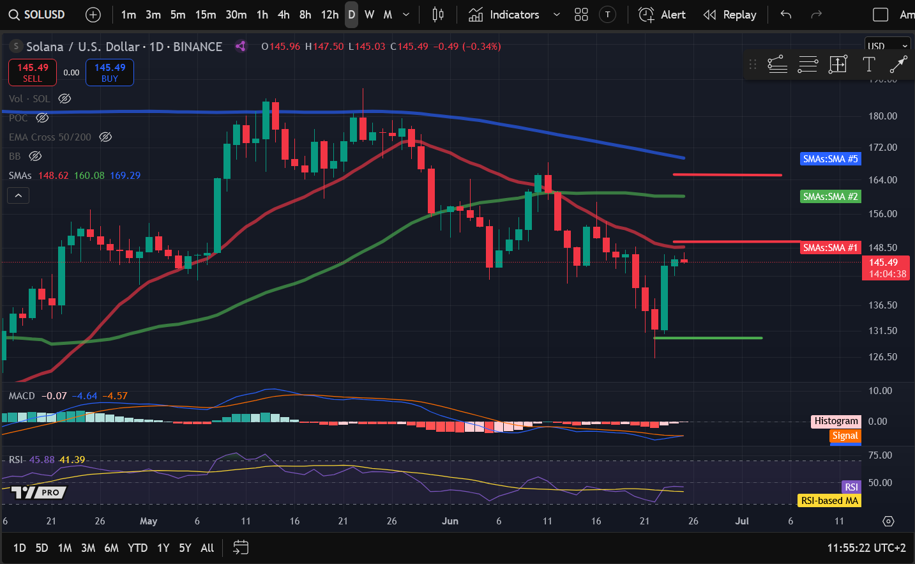Viewport: 915px width, 564px height.
Task: Undo the last chart action
Action: 786,15
